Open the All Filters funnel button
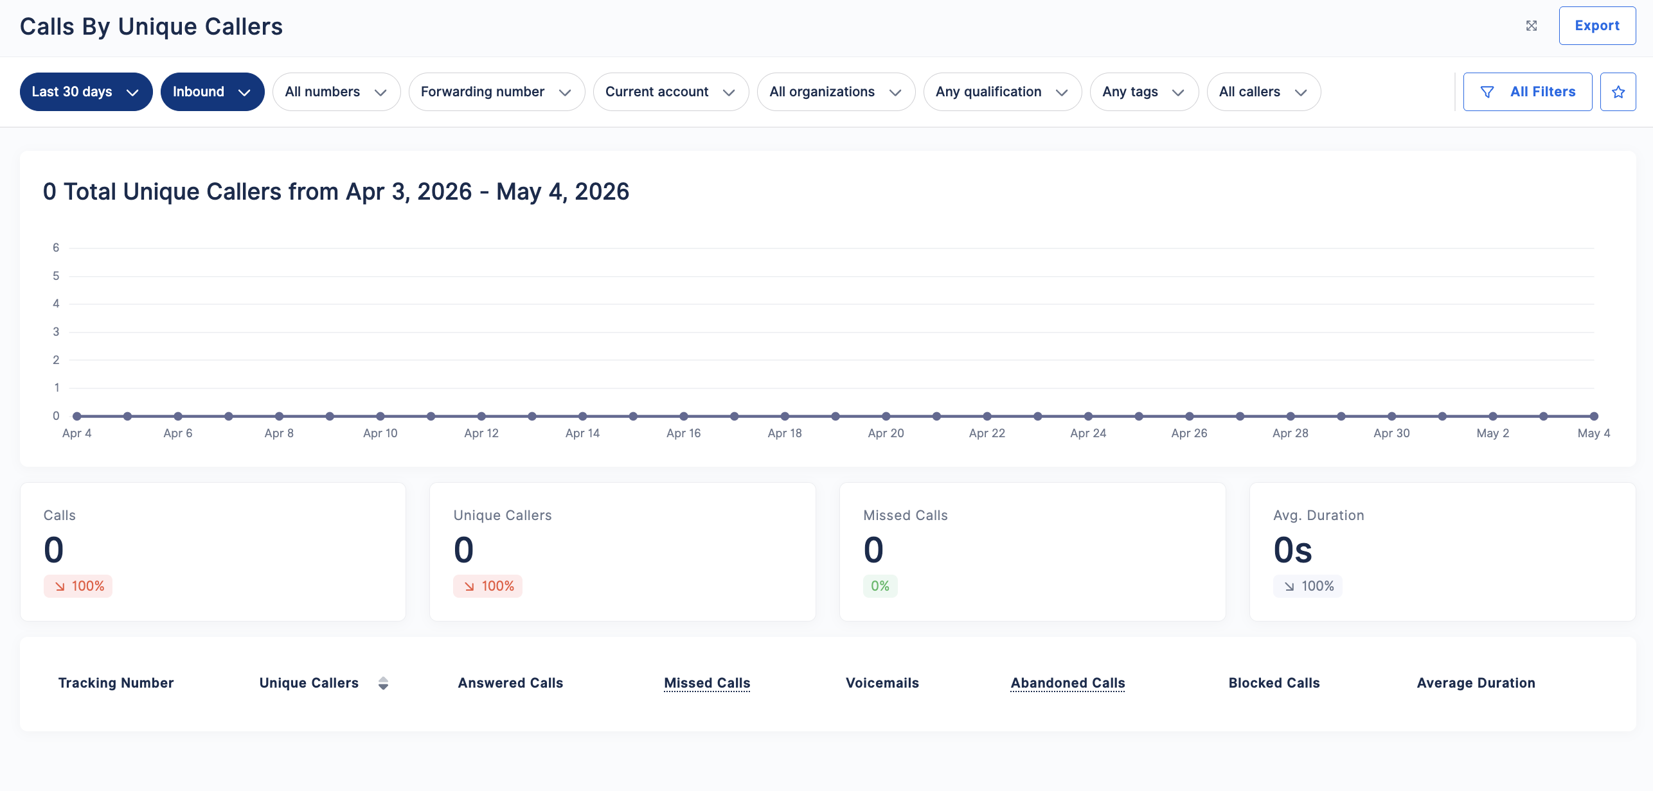The height and width of the screenshot is (791, 1653). (x=1527, y=92)
